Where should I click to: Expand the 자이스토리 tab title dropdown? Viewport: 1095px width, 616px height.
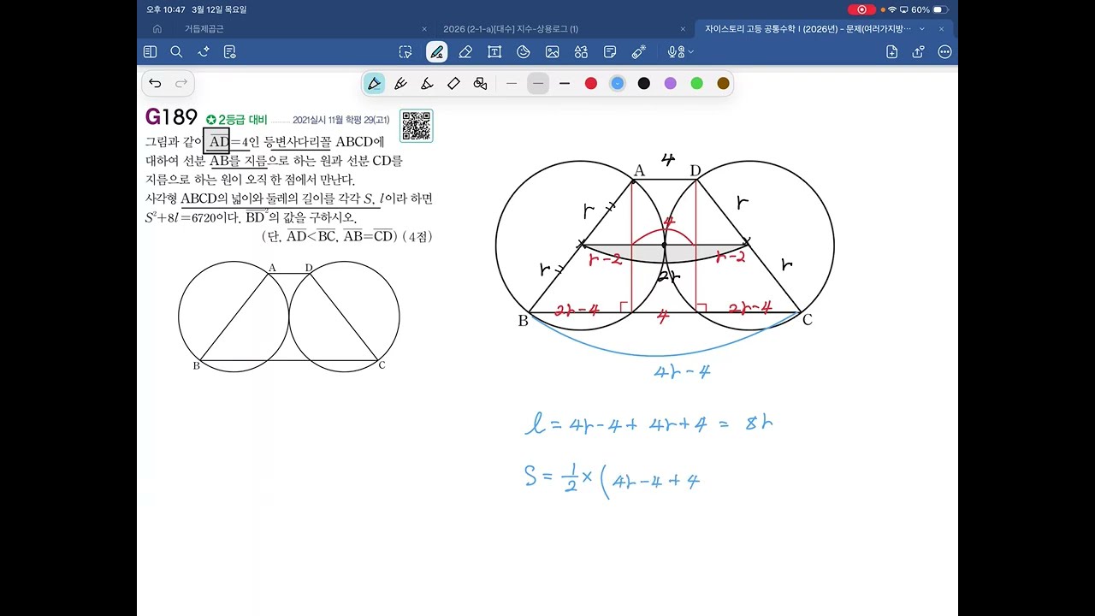tap(922, 29)
